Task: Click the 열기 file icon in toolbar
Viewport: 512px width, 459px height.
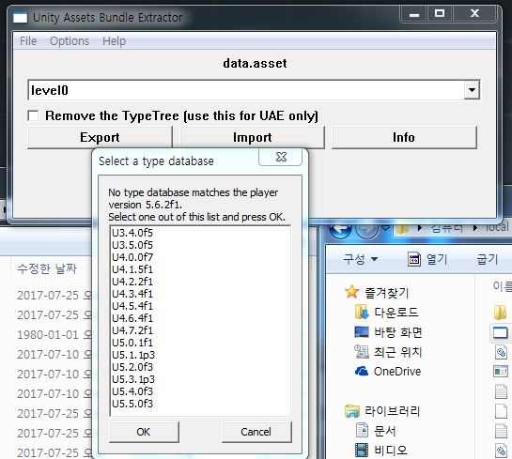Action: click(414, 259)
